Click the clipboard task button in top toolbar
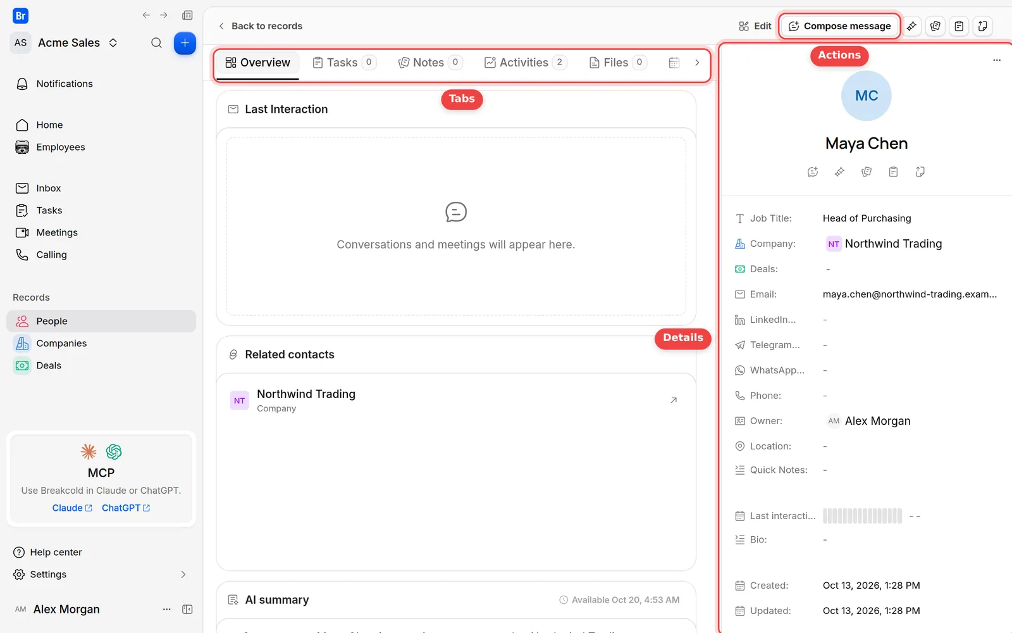Screen dimensions: 1012x633 (959, 26)
